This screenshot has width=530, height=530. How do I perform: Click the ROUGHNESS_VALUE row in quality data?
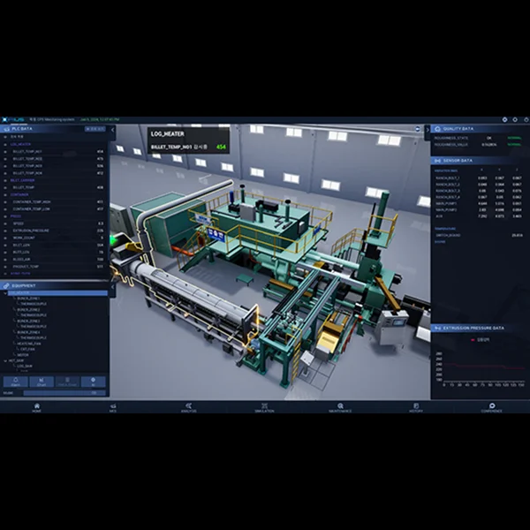coord(478,144)
